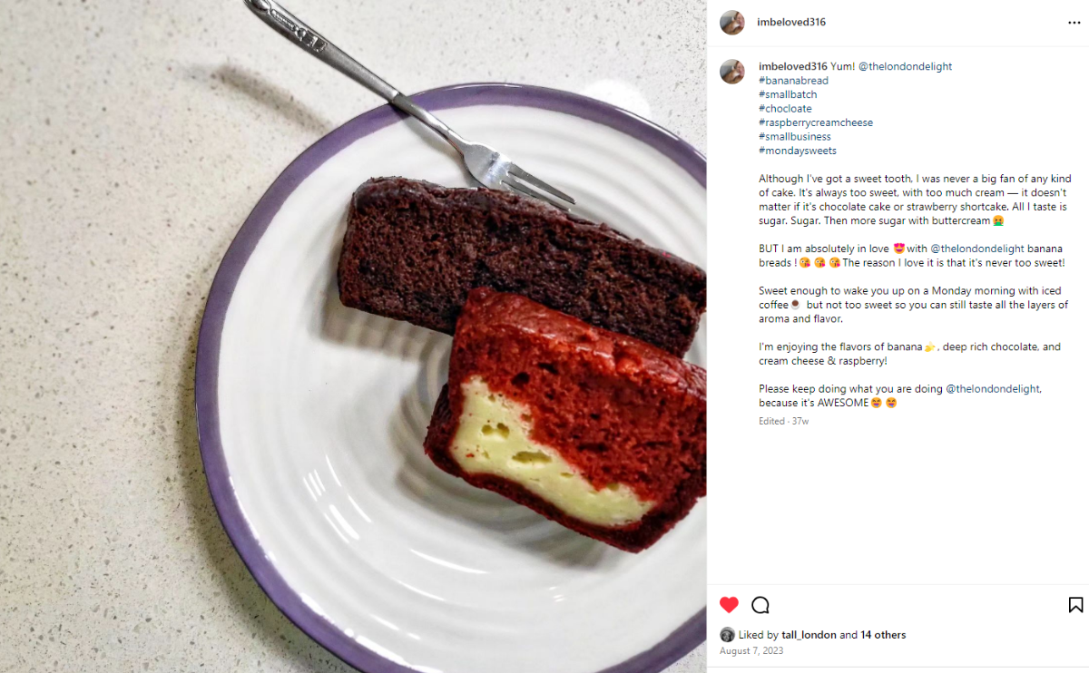The height and width of the screenshot is (673, 1089).
Task: View the 14 others who liked
Action: (x=883, y=635)
